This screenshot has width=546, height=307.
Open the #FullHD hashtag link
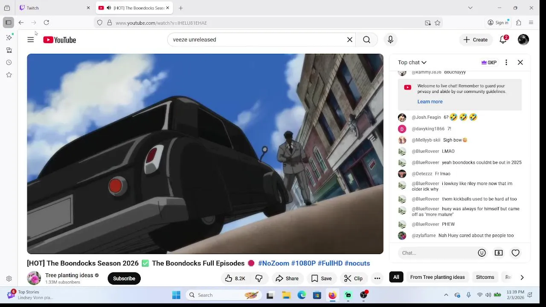point(330,264)
